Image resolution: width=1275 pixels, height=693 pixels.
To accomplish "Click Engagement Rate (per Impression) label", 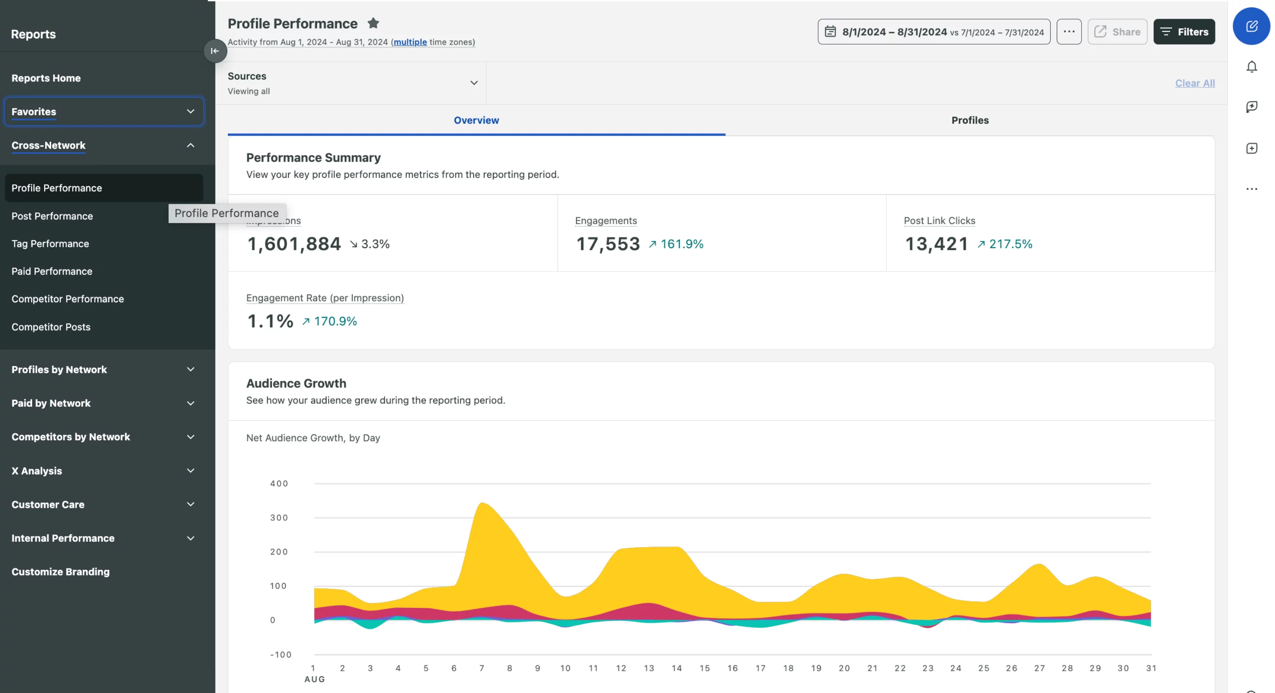I will 324,298.
